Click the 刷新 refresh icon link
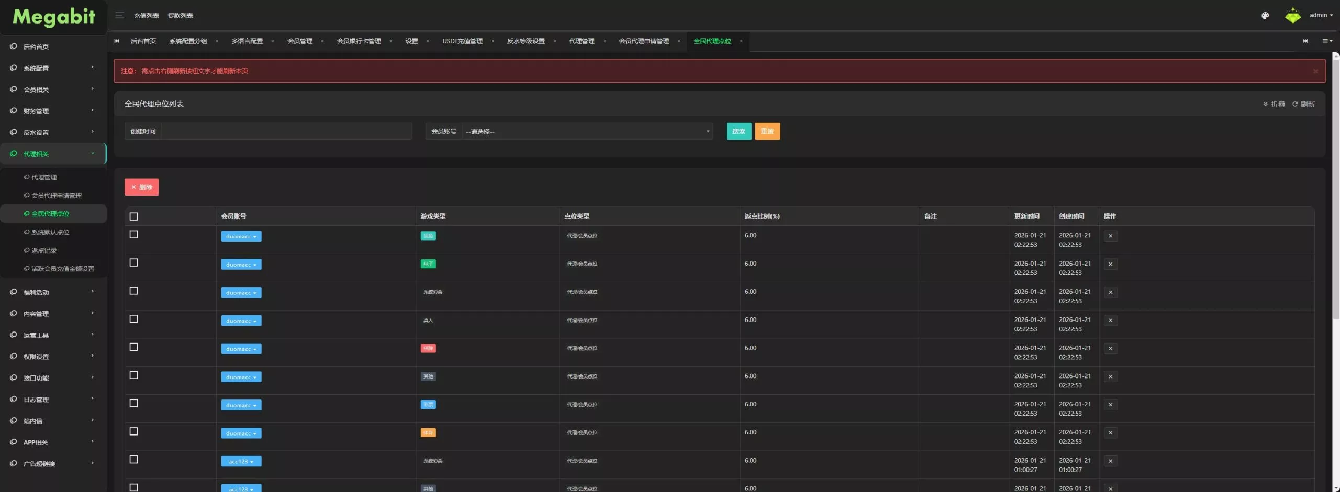The image size is (1340, 492). point(1303,104)
